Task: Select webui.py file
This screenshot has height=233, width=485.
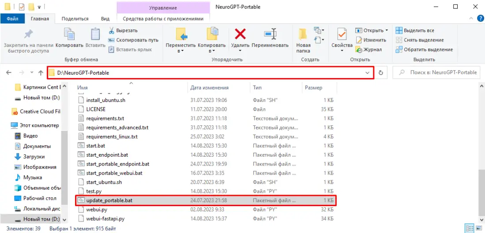Action: tap(206, 210)
